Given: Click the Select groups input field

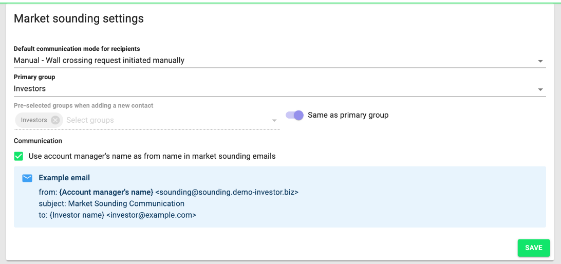Looking at the screenshot, I should [x=167, y=120].
